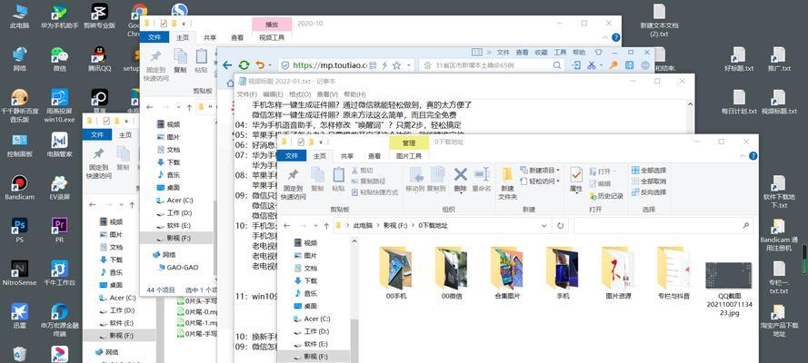Open recent locations dropdown in 0下载地址 navigation
Image resolution: width=808 pixels, height=363 pixels.
[x=315, y=226]
